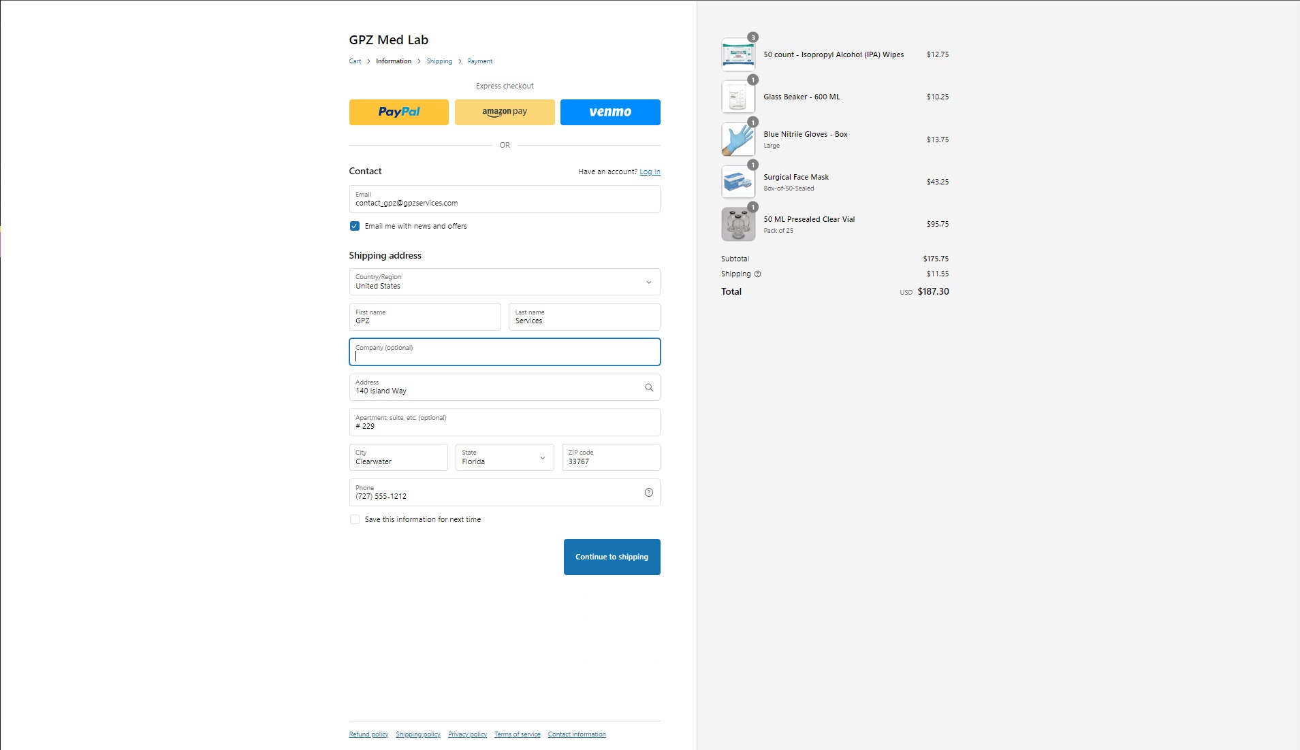Uncheck Email me with news and offers
Image resolution: width=1300 pixels, height=750 pixels.
355,226
